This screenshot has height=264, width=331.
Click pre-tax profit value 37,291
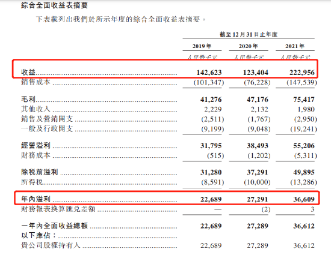pos(258,172)
